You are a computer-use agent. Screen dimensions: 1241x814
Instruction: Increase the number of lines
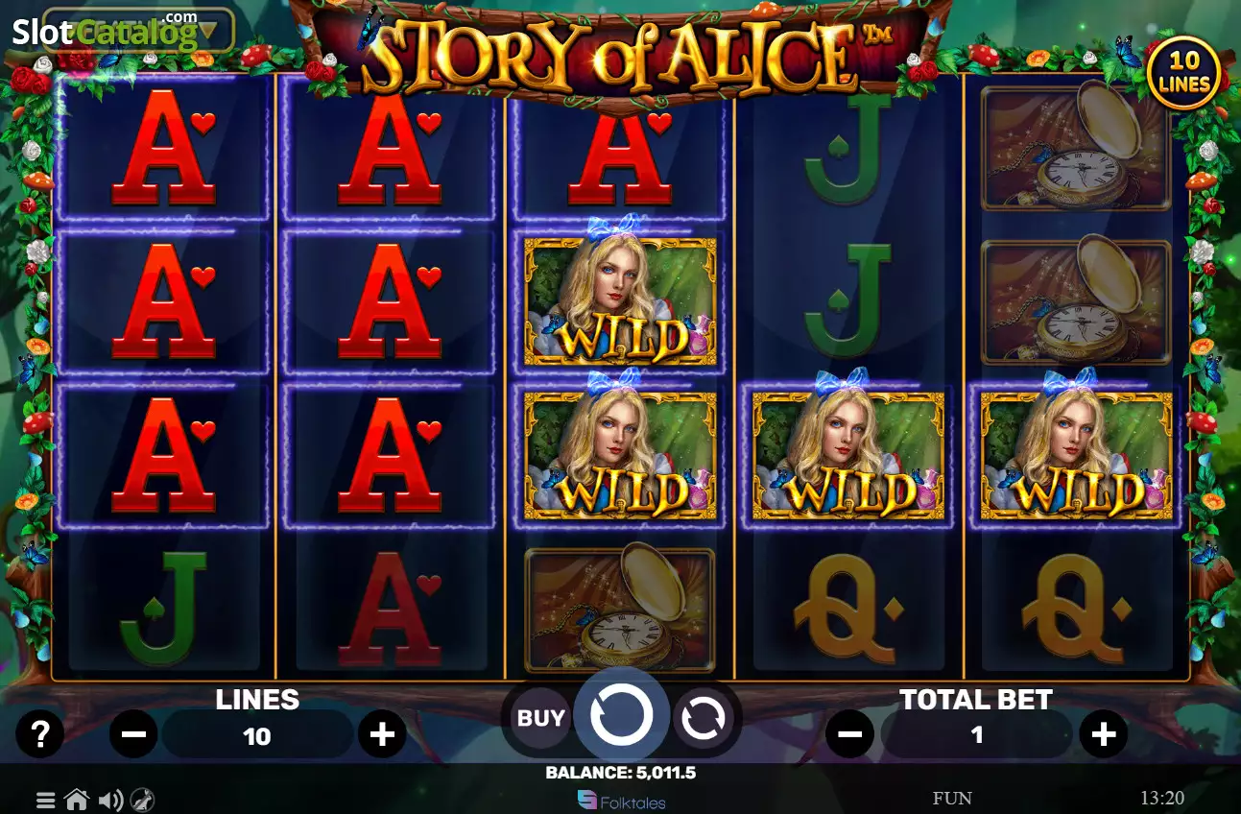[382, 735]
